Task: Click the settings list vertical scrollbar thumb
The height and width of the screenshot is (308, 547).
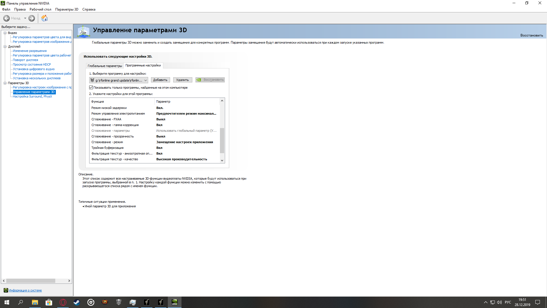Action: pos(222,141)
